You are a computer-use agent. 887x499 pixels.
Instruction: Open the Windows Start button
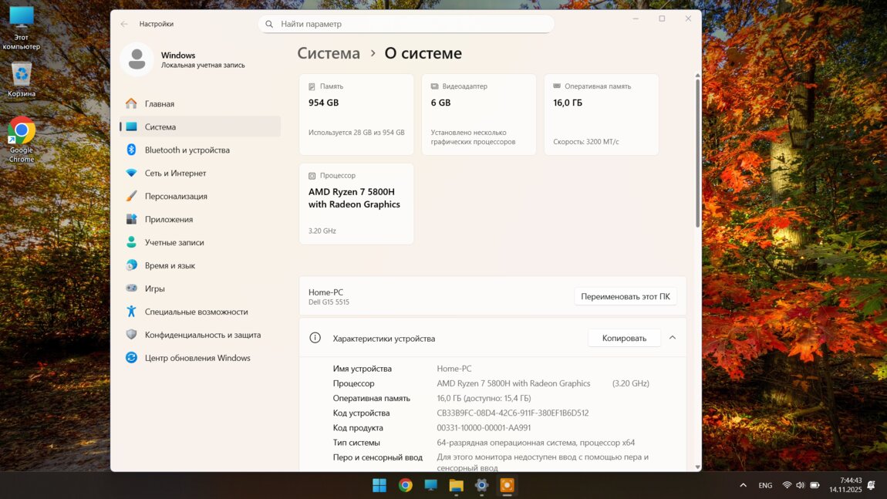[379, 485]
